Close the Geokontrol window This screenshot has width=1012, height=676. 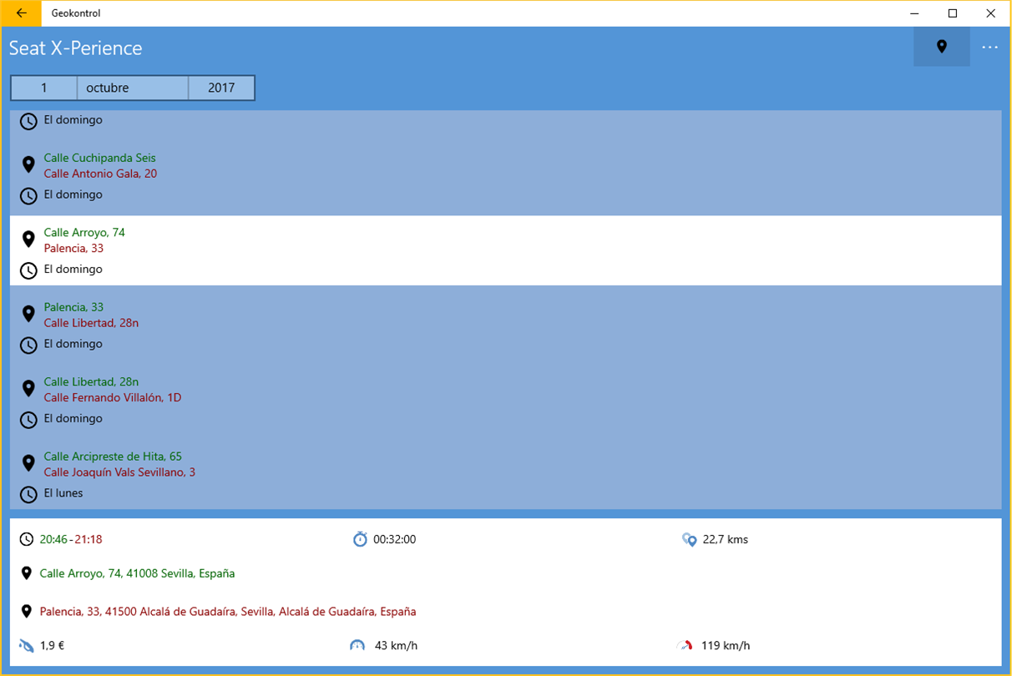click(x=991, y=13)
